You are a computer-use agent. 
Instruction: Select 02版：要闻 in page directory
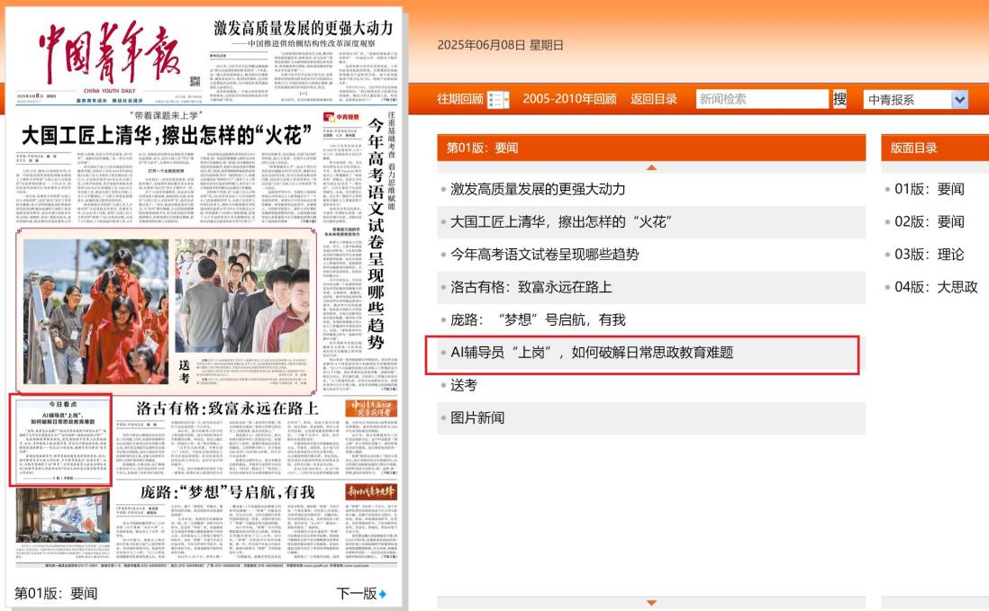[929, 221]
